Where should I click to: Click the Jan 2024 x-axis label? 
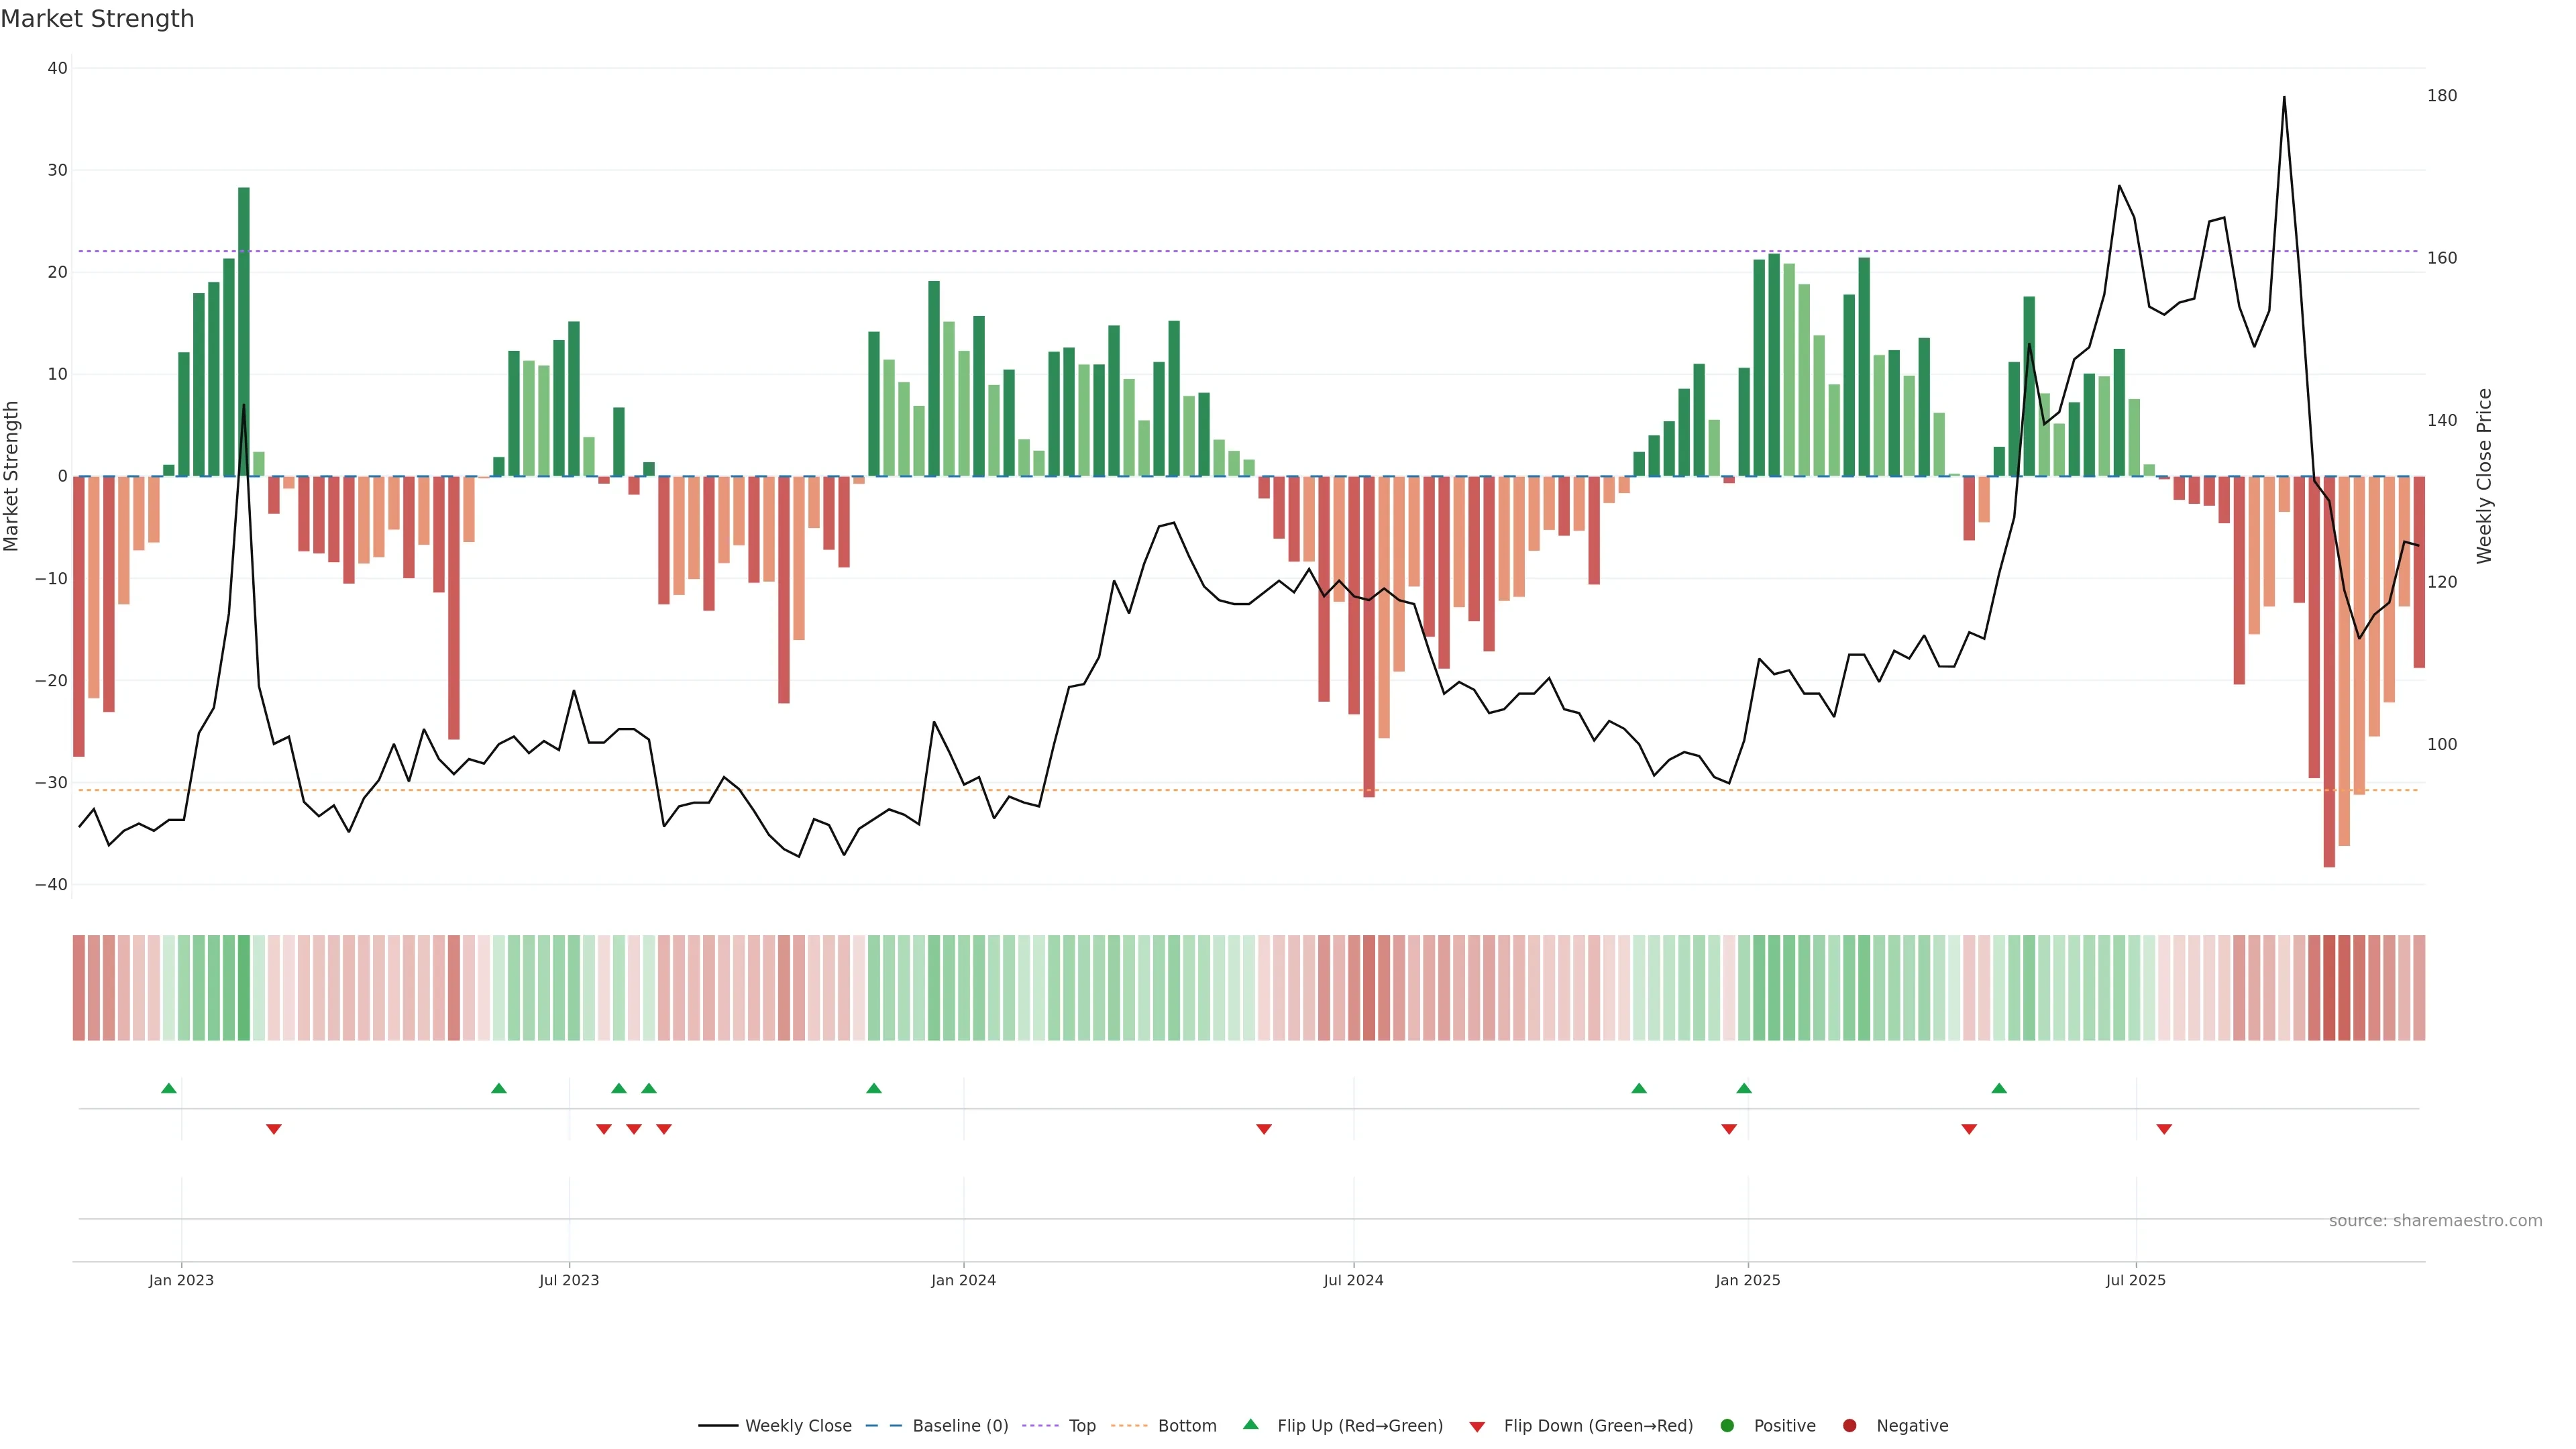tap(963, 1280)
